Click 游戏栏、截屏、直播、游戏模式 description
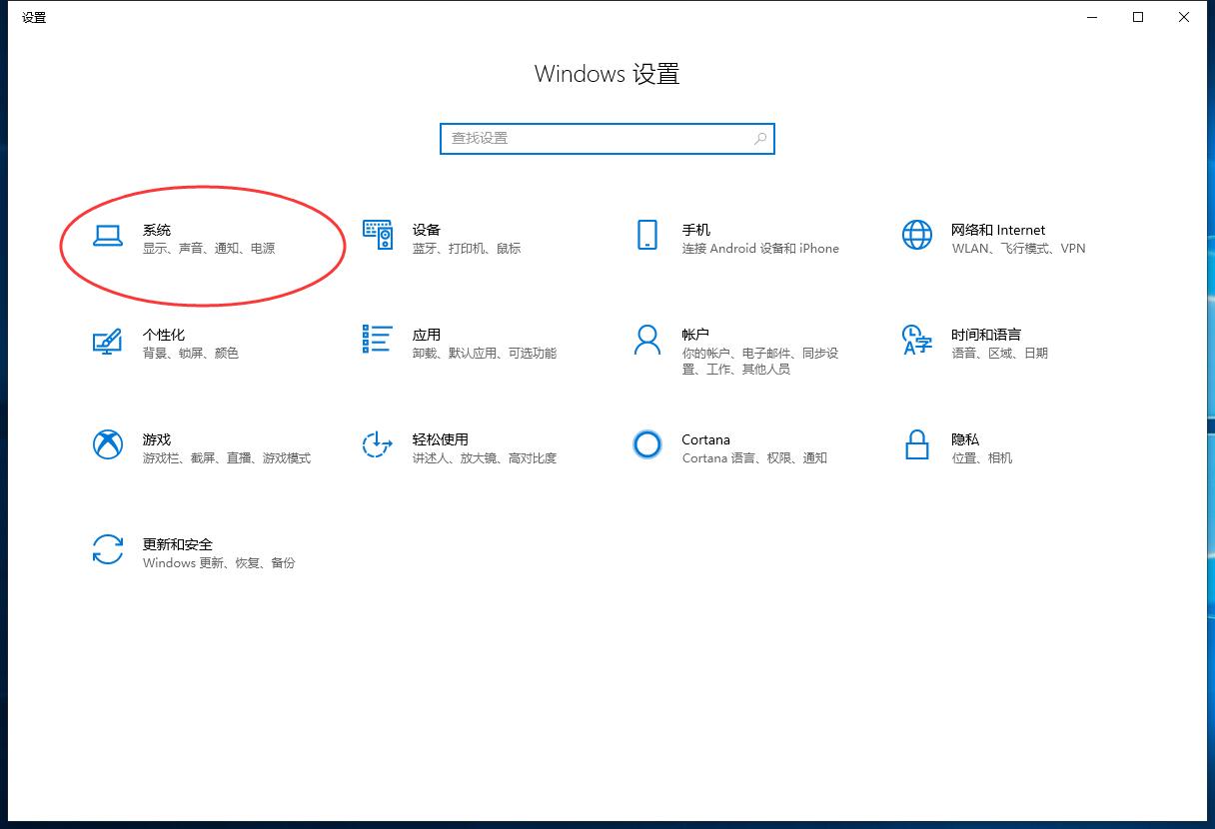 (x=227, y=458)
